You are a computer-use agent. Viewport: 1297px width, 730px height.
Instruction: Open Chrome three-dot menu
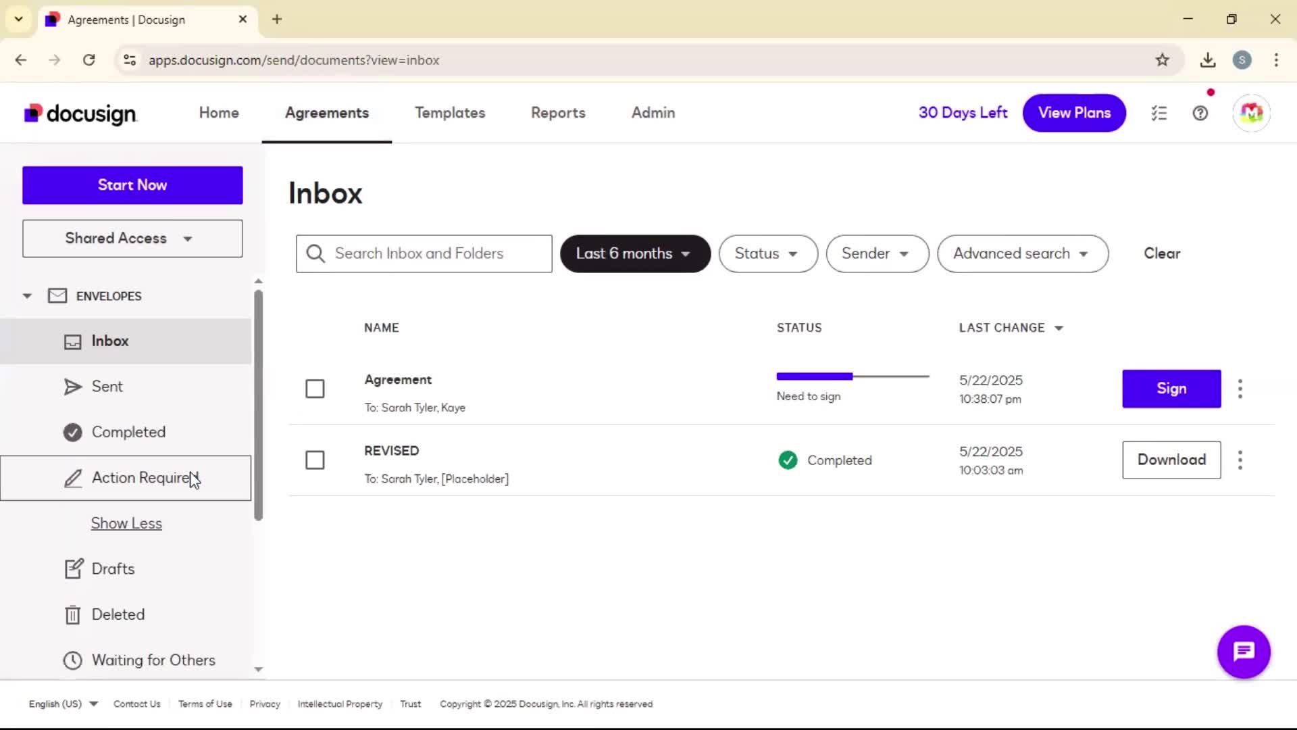tap(1276, 60)
